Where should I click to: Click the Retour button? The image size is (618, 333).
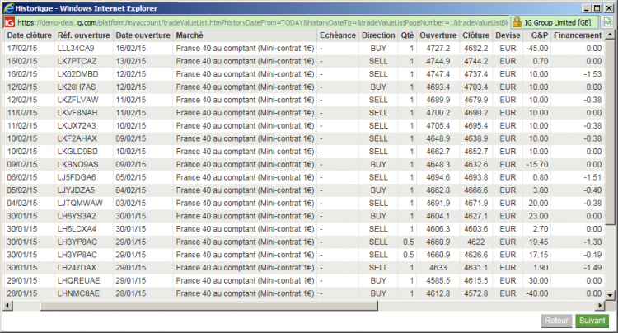coord(556,321)
